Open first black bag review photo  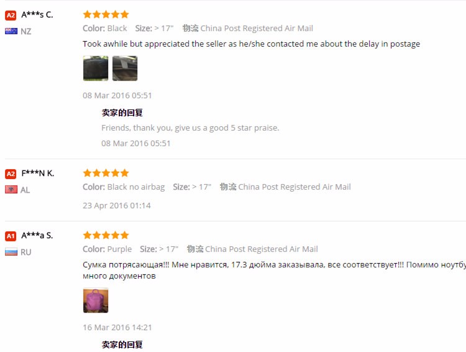click(96, 68)
